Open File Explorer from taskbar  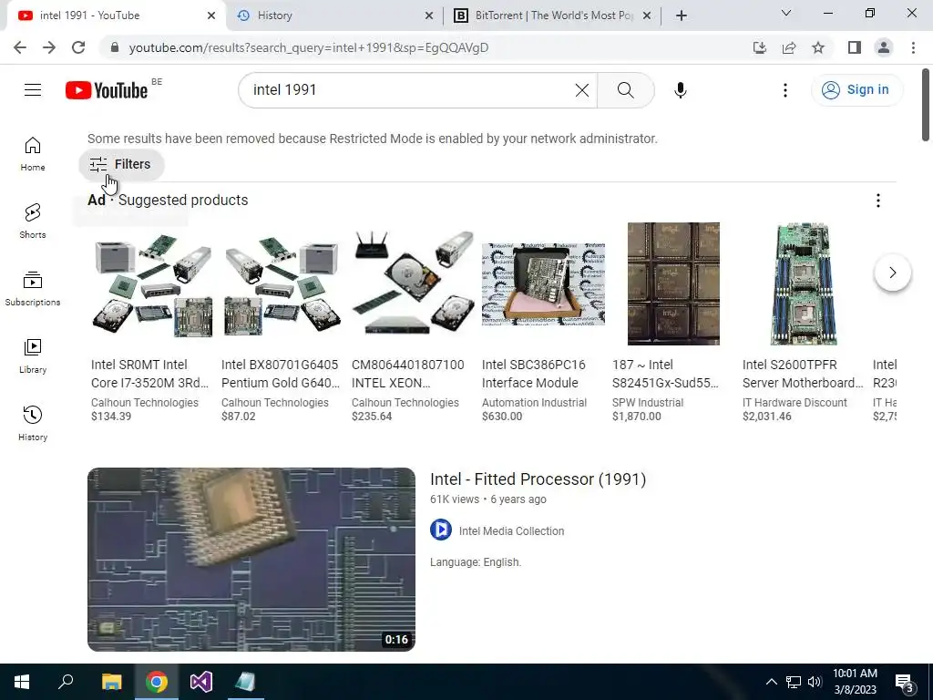[111, 682]
